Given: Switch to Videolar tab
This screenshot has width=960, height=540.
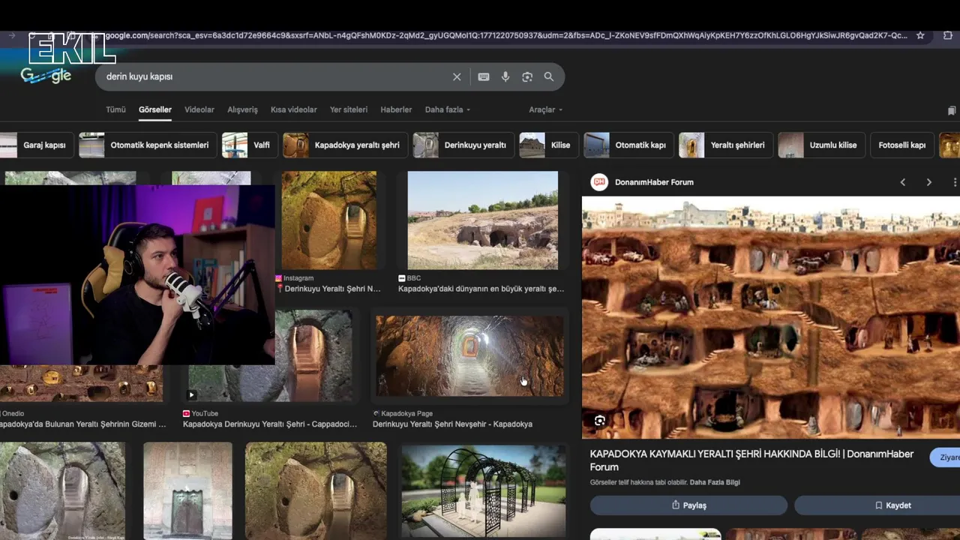Looking at the screenshot, I should coord(199,109).
